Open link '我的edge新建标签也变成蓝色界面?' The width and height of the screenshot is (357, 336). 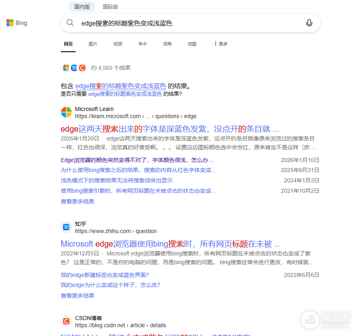point(105,275)
